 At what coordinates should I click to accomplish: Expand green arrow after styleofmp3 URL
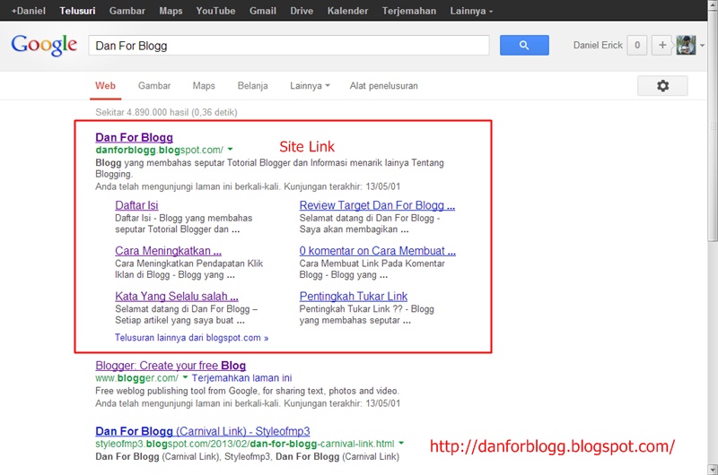(401, 443)
